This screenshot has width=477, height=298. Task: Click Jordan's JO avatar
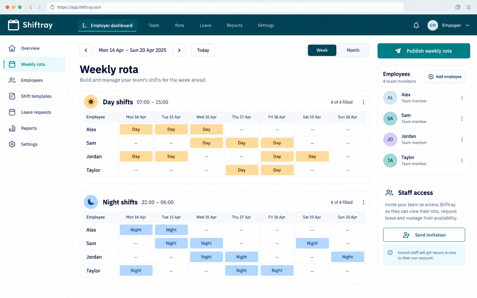[x=390, y=140]
